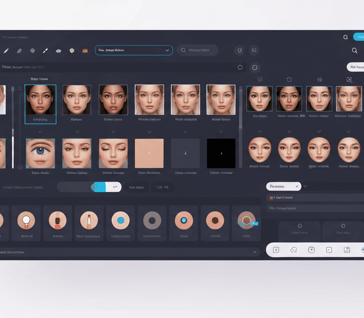
Task: Click in the search field with magnifier
Action: [197, 50]
